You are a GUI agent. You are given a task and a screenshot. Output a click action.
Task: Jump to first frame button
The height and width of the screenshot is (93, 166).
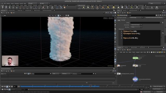point(2,87)
